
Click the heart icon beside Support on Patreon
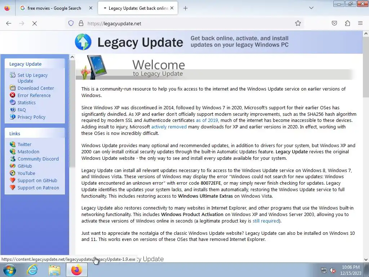pyautogui.click(x=13, y=188)
